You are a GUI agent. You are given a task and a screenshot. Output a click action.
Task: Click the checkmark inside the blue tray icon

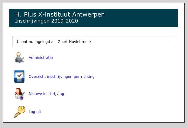point(20,75)
